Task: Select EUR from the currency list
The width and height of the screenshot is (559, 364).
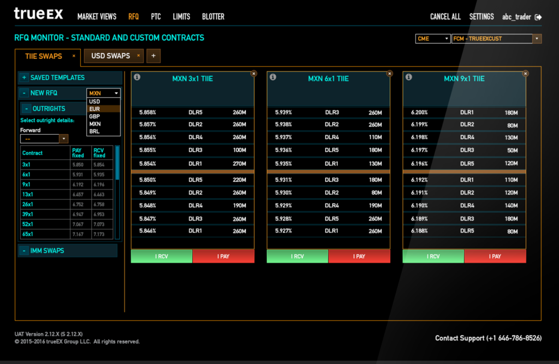Action: (x=95, y=109)
